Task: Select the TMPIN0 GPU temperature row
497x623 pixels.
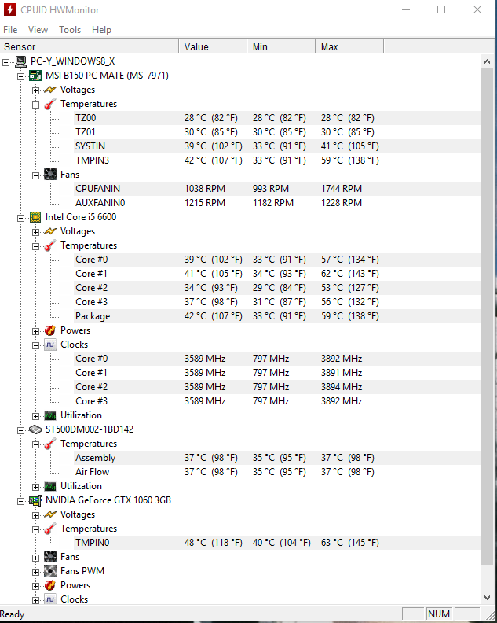Action: pos(277,543)
